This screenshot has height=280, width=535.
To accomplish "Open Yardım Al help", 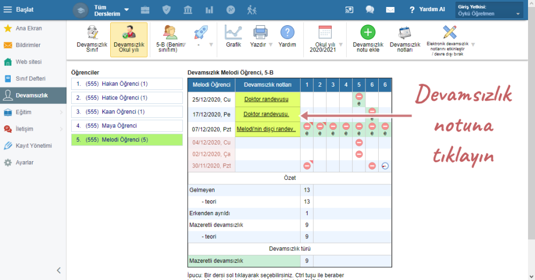I will point(427,10).
